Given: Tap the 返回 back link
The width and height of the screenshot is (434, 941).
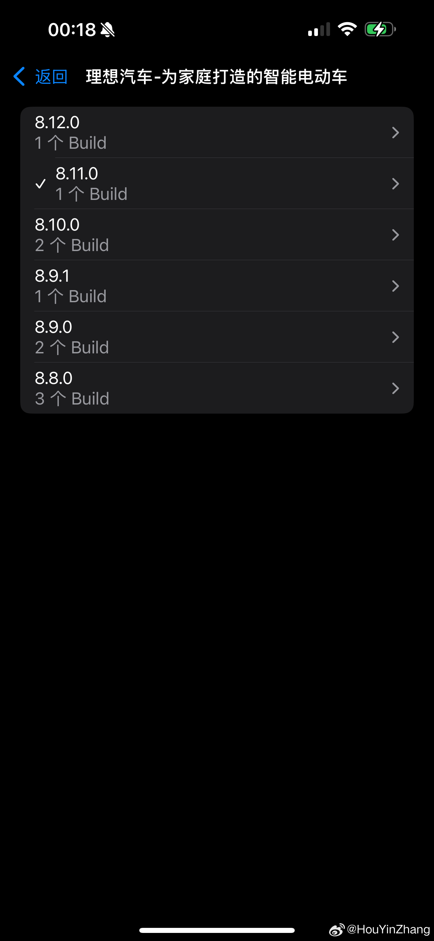Looking at the screenshot, I should (x=51, y=77).
